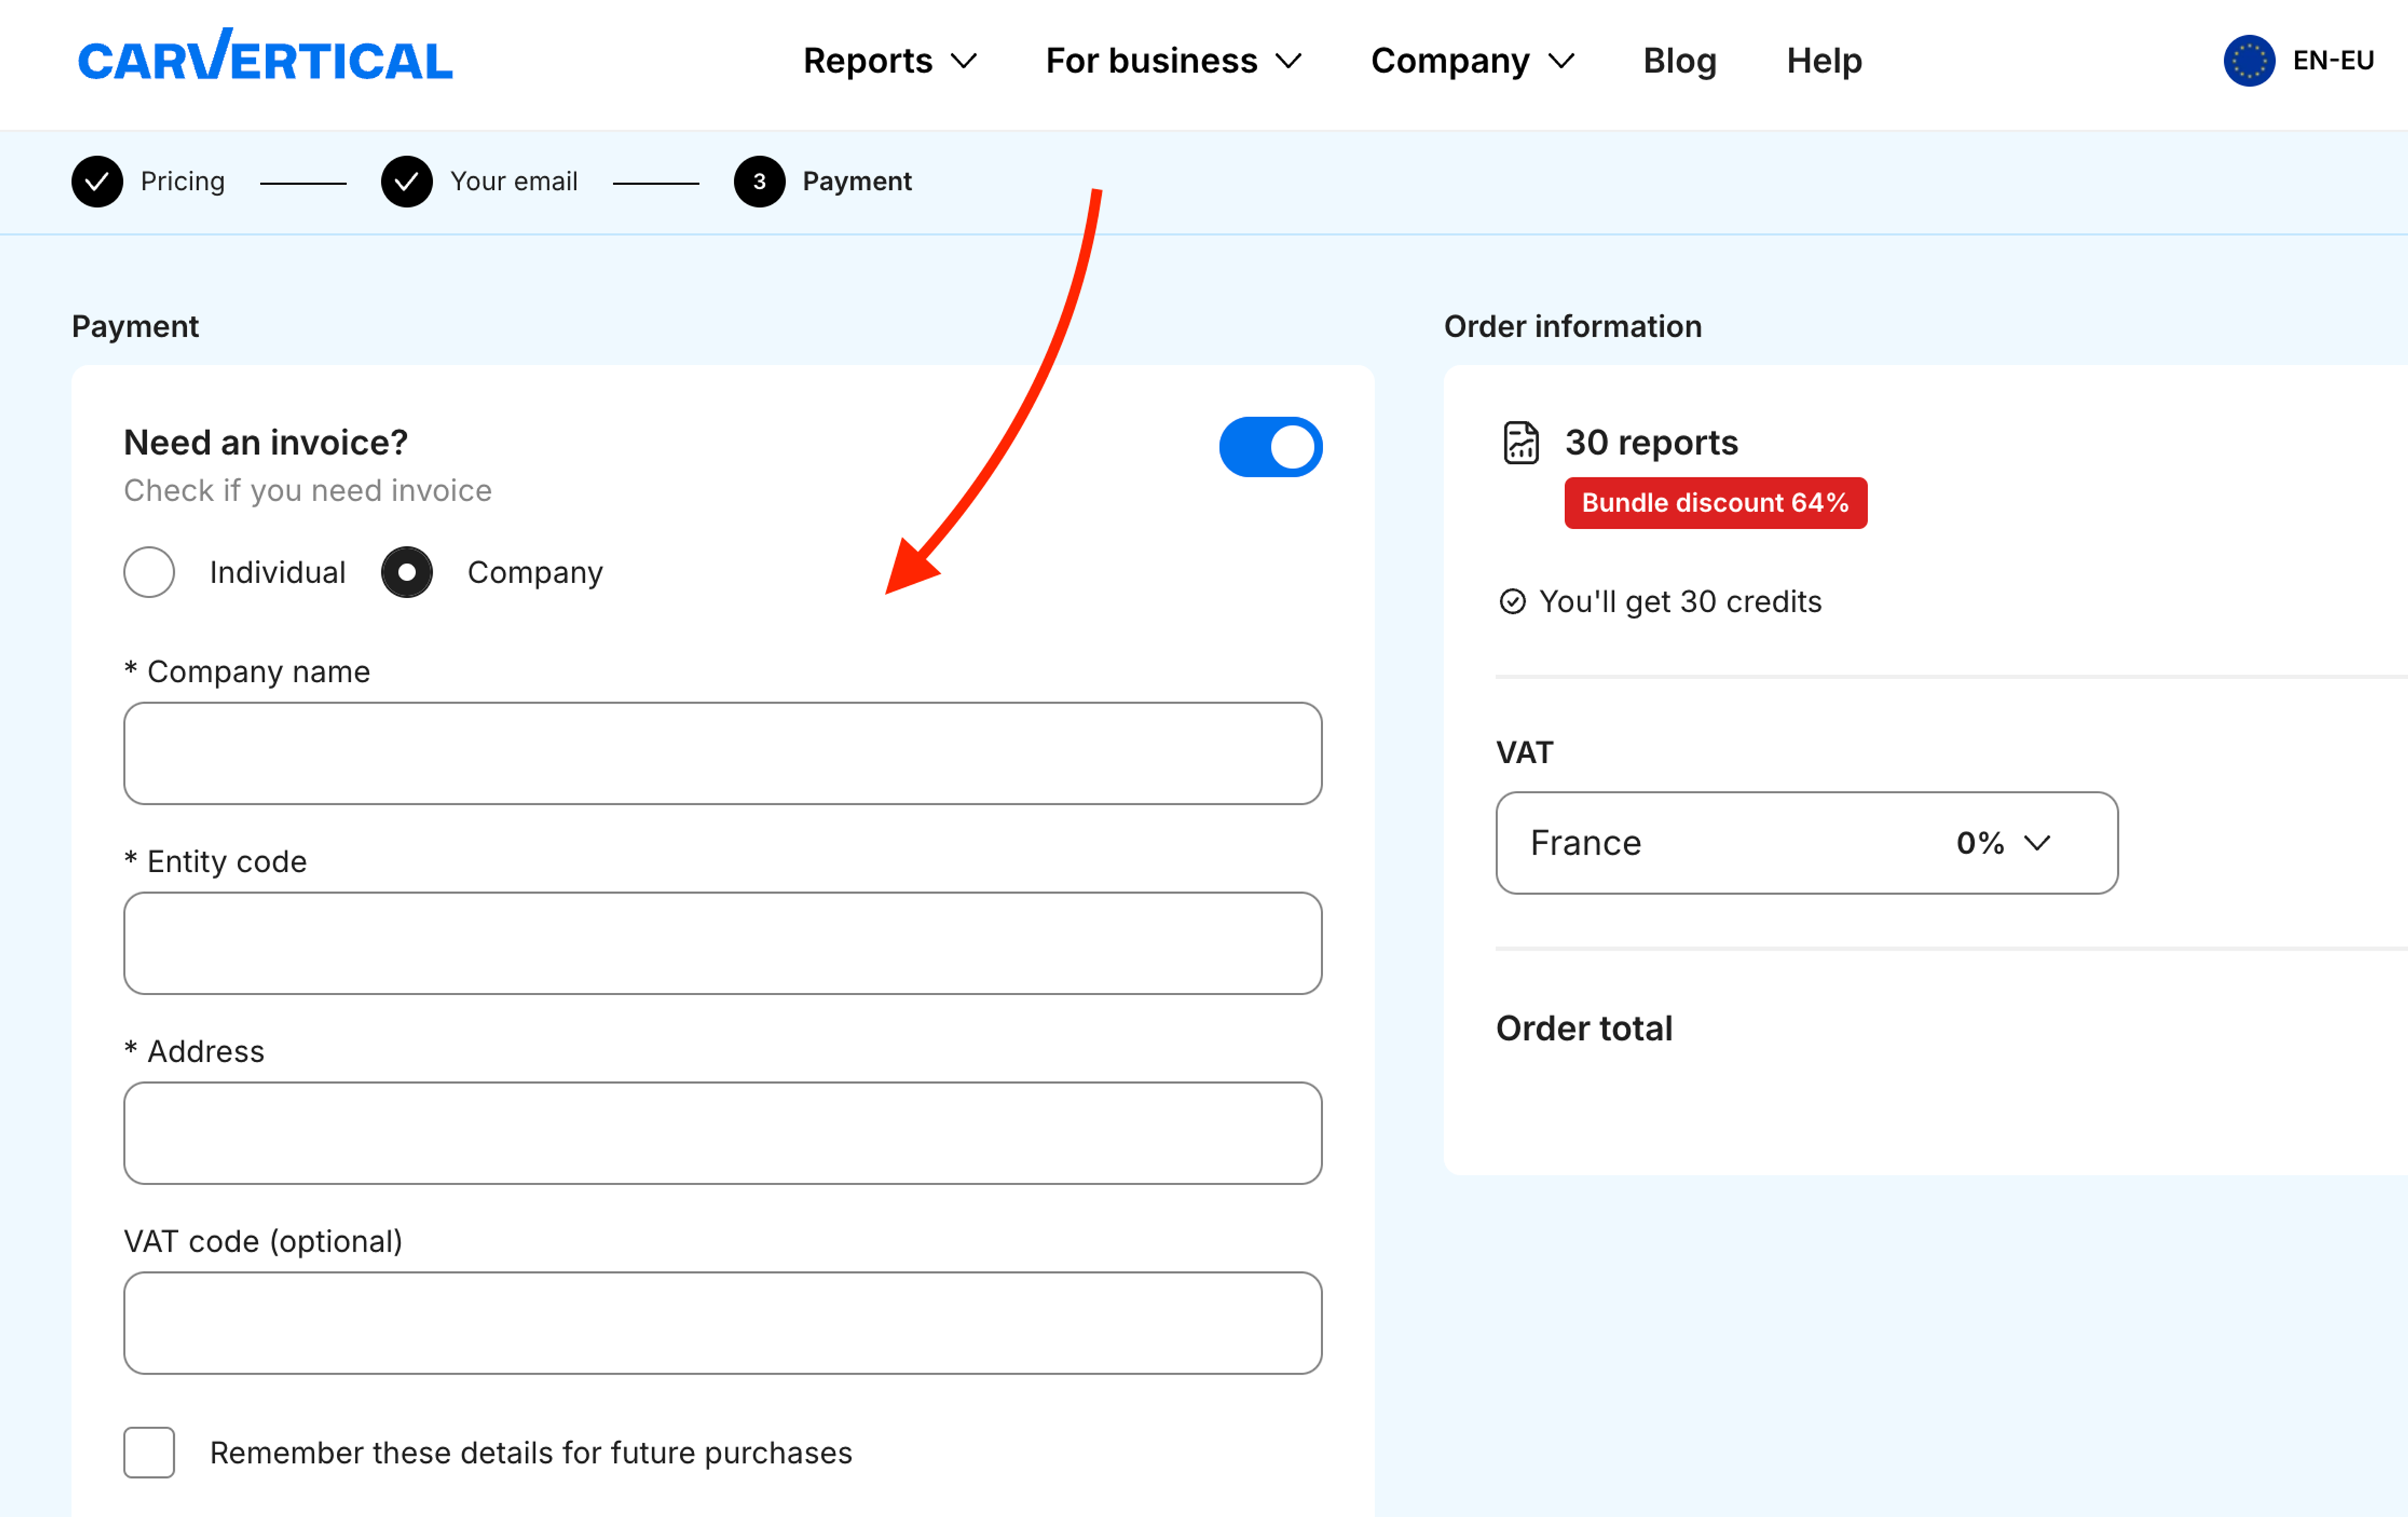Click the credits checkmark circle icon
The height and width of the screenshot is (1517, 2408).
[x=1512, y=601]
